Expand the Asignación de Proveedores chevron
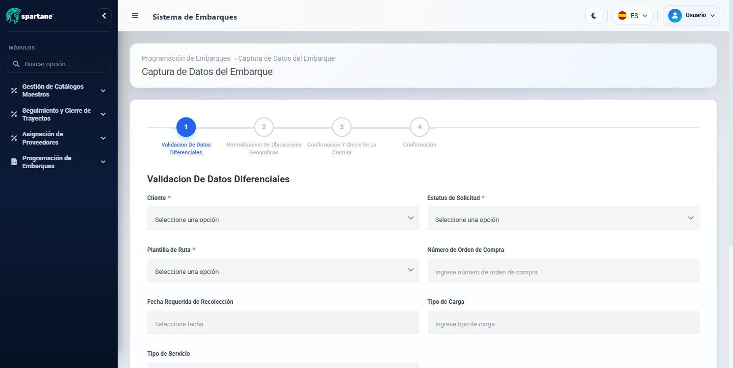 103,138
